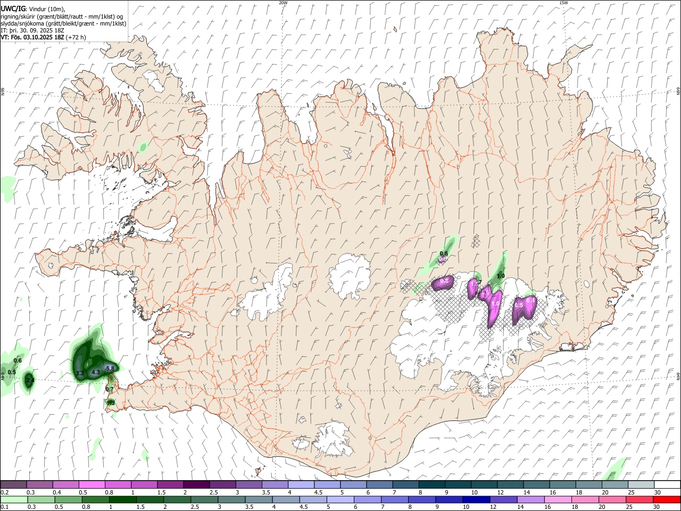Click the palest green swatch between 0.1 and 0.3 in the bottom legend row
Image resolution: width=681 pixels, height=511 pixels.
point(14,499)
